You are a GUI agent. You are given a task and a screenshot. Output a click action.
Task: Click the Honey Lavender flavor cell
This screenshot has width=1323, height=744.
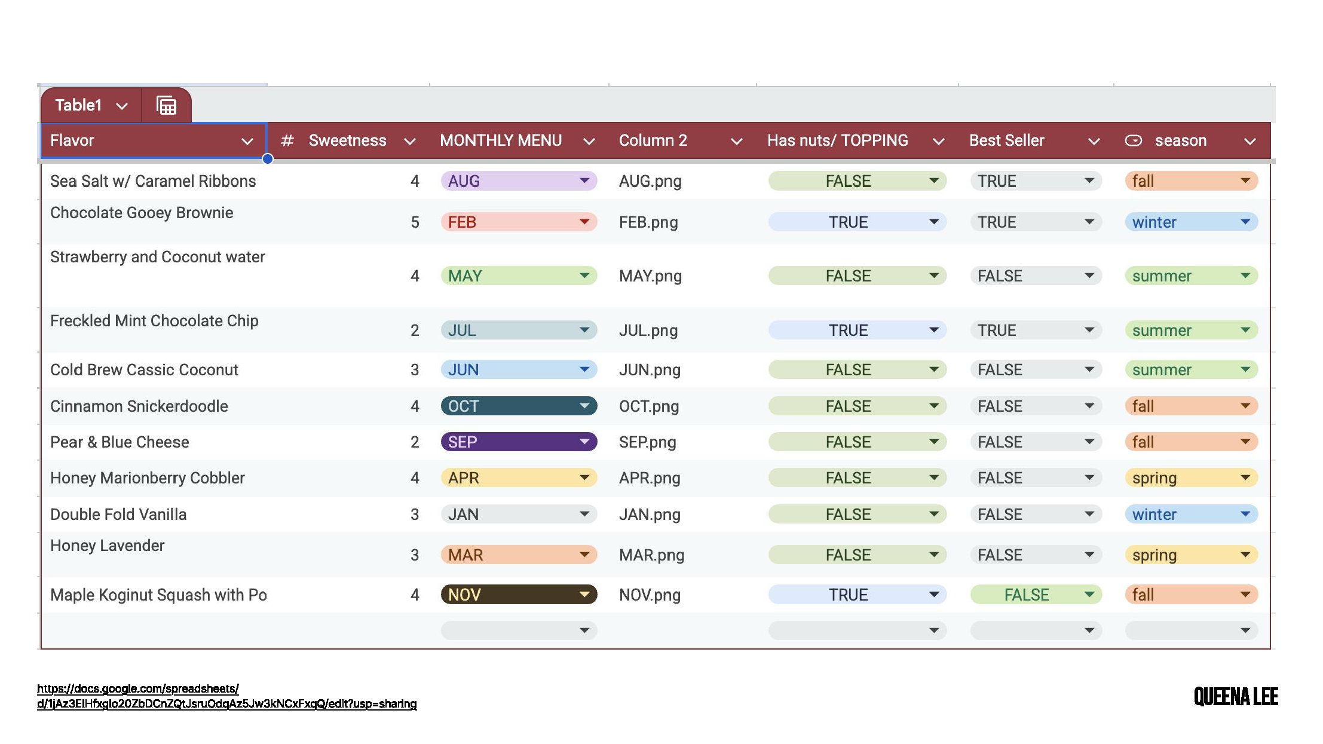point(108,546)
